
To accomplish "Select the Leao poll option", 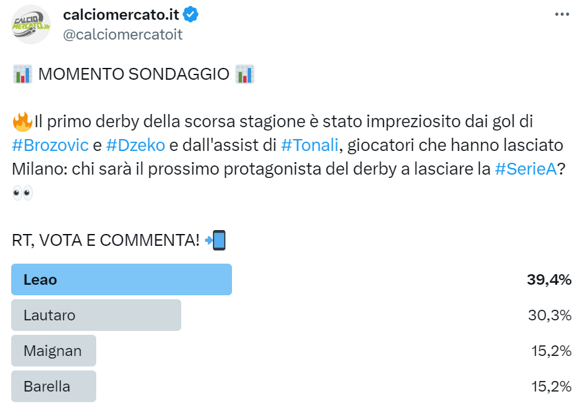I will coord(122,279).
